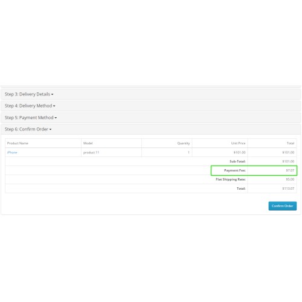Click the caret arrow beside Confirm Order heading
Image resolution: width=302 pixels, height=302 pixels.
coord(50,129)
